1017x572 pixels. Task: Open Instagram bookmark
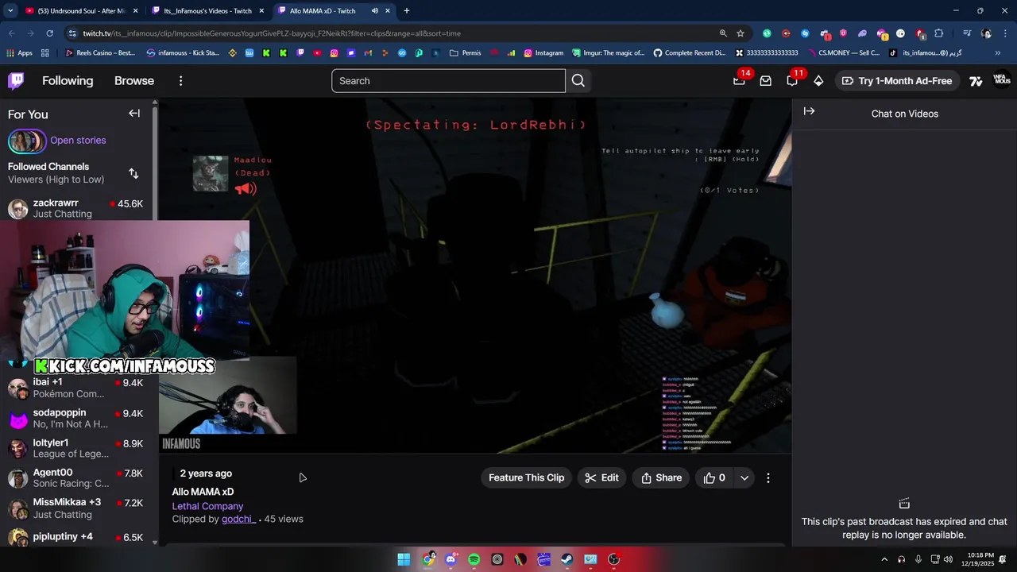click(x=543, y=53)
